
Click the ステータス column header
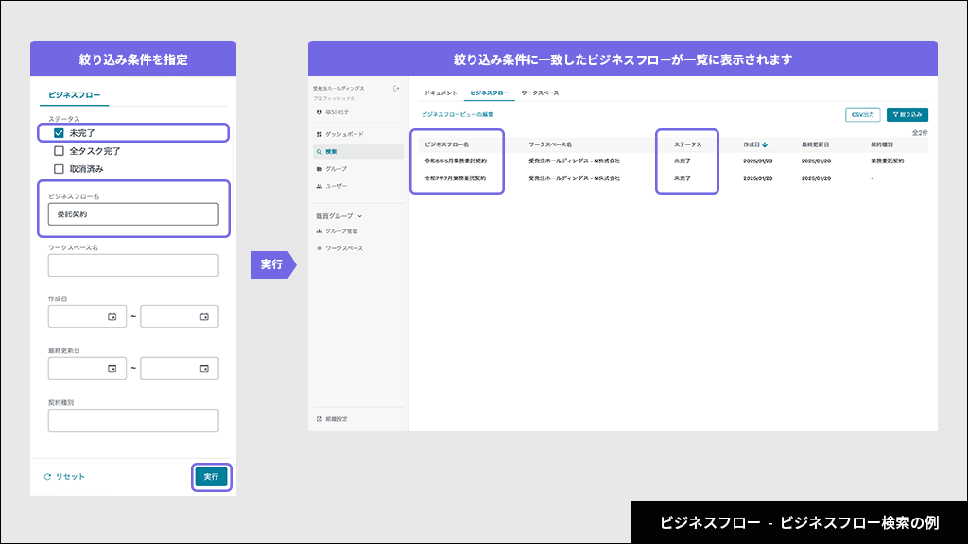[688, 144]
